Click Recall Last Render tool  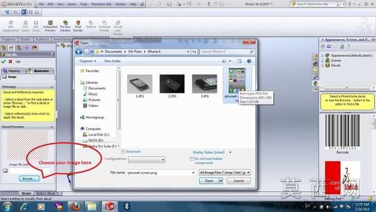117,28
